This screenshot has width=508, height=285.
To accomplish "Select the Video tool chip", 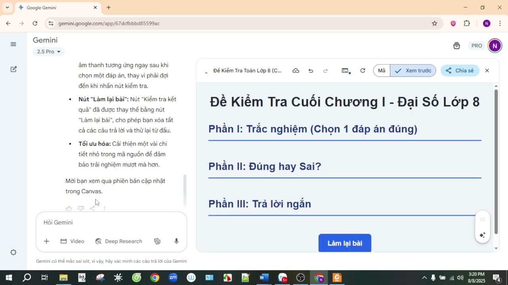I will 72,241.
